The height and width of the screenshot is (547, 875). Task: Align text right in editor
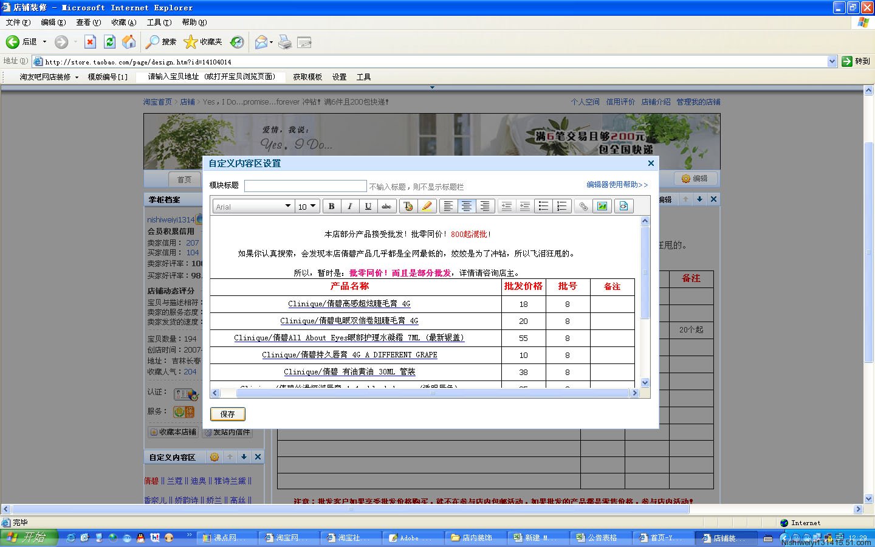pos(484,206)
